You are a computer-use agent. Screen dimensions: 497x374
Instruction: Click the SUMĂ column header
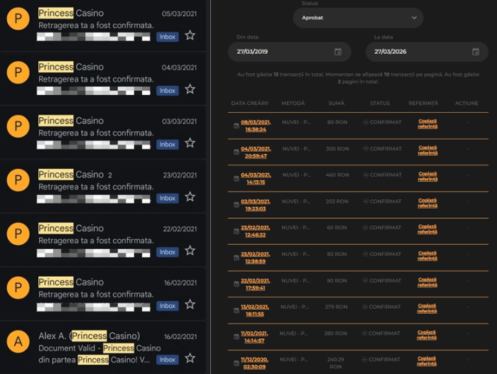tap(337, 104)
